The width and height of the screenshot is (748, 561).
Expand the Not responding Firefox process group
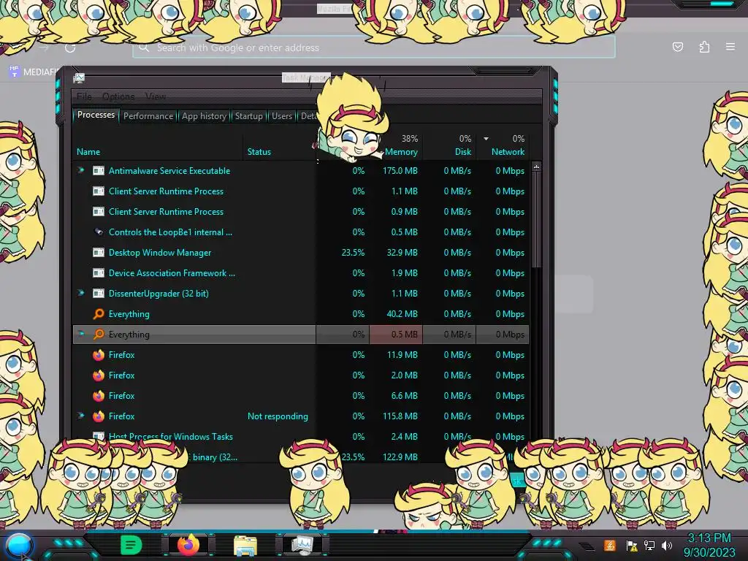pos(81,416)
